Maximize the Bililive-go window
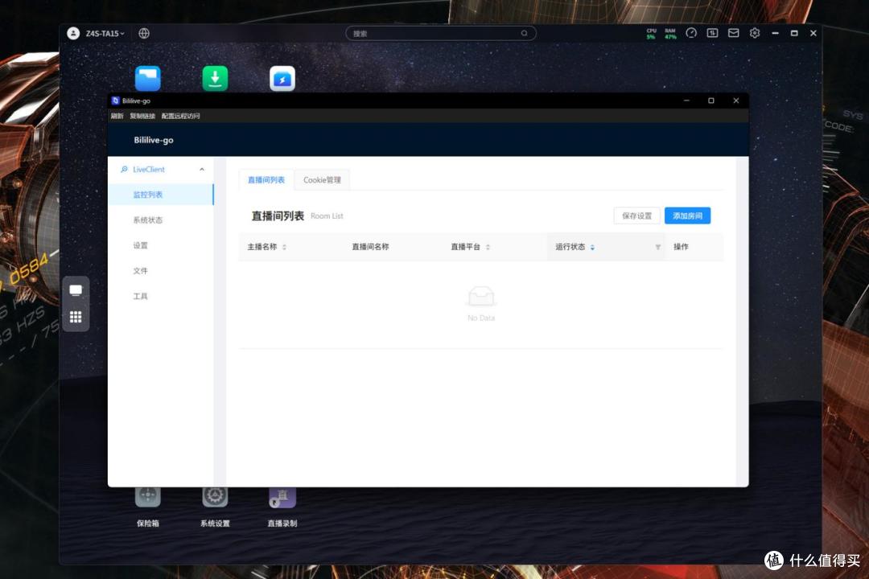The height and width of the screenshot is (579, 869). (711, 101)
